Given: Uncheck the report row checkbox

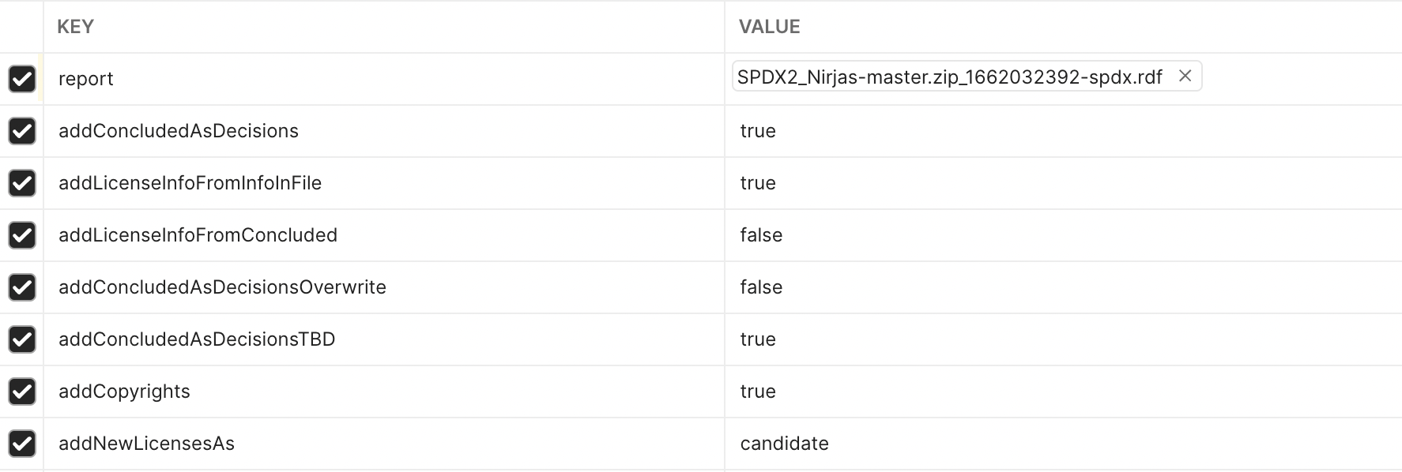Looking at the screenshot, I should [22, 78].
